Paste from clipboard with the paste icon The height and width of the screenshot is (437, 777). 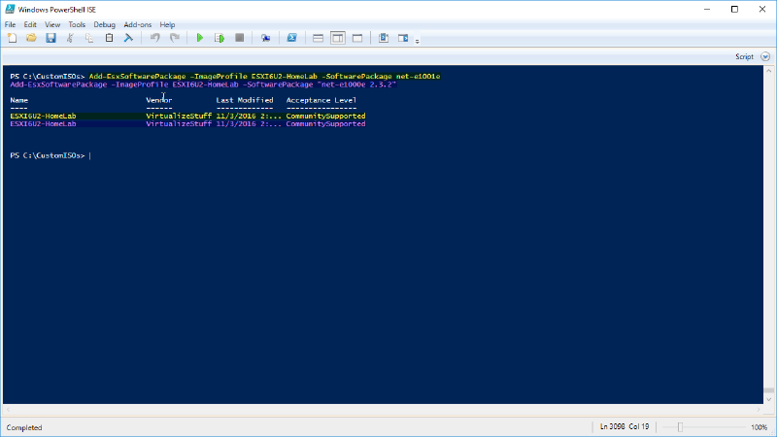[x=109, y=38]
